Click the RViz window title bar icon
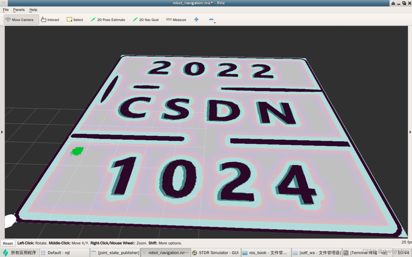412x257 pixels. pos(3,3)
